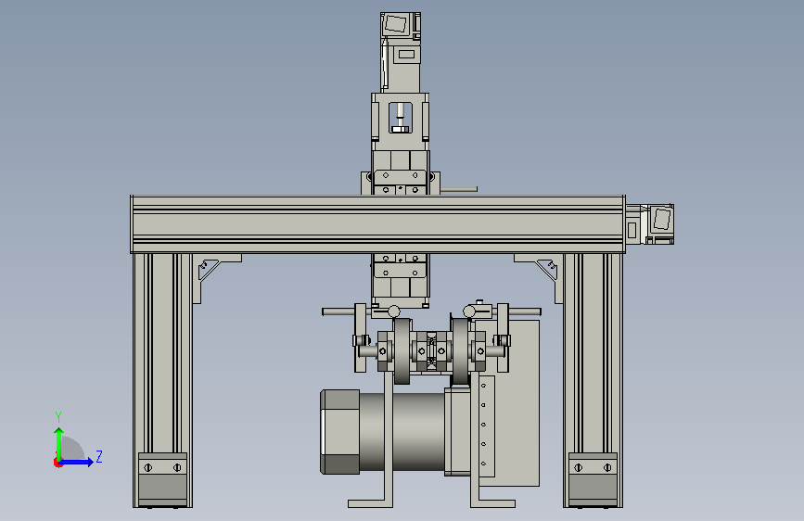Image resolution: width=804 pixels, height=521 pixels.
Task: Select the servo motor atop the vertical axis
Action: coord(401,52)
